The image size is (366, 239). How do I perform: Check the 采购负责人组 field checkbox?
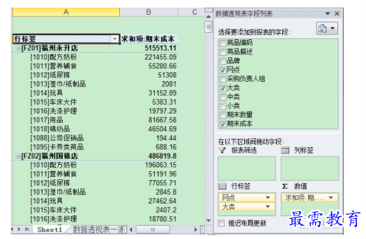[x=223, y=79]
